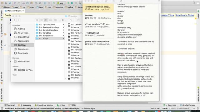Open the TODO bottom tab
The image size is (200, 112).
point(72,105)
